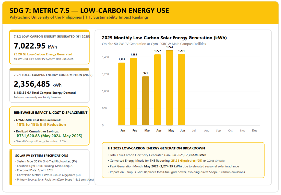Click the 'Primary Source: Solar Radiation' line
281x195 pixels.
coord(55,179)
